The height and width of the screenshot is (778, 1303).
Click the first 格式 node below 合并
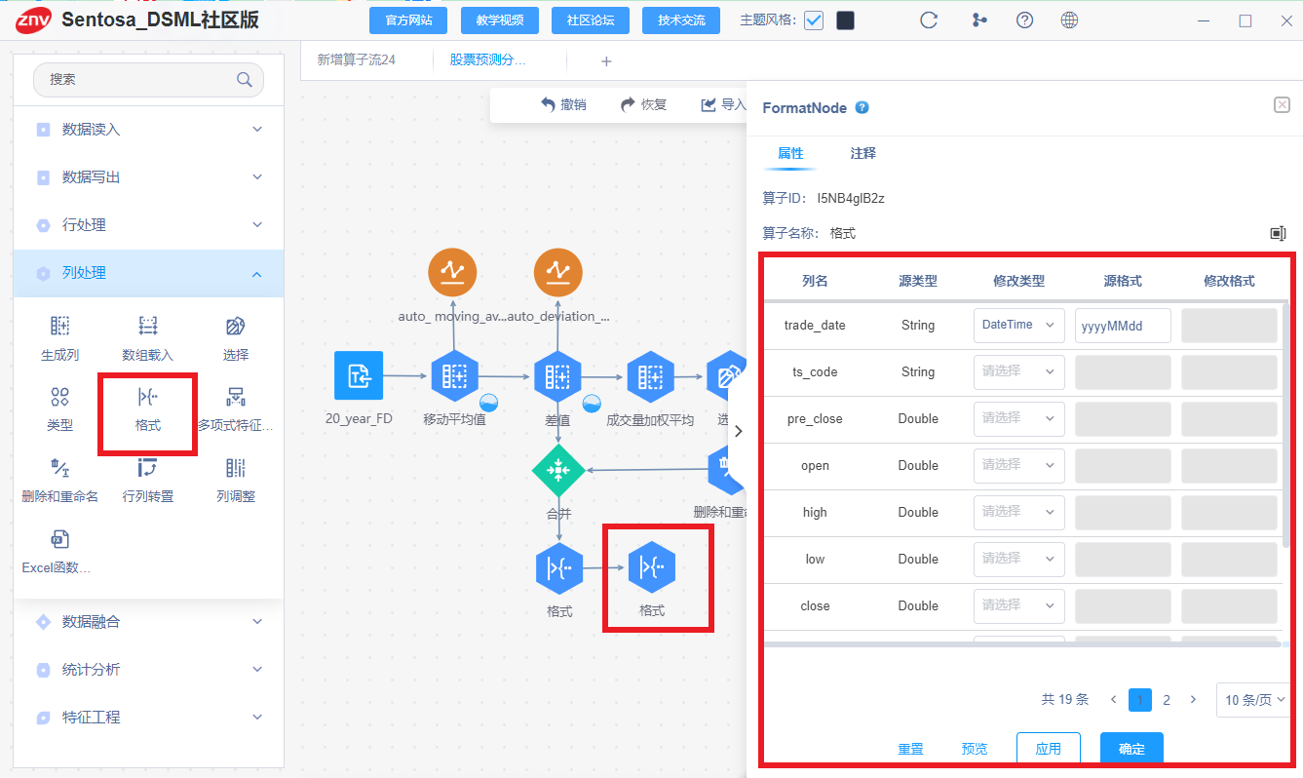click(559, 566)
